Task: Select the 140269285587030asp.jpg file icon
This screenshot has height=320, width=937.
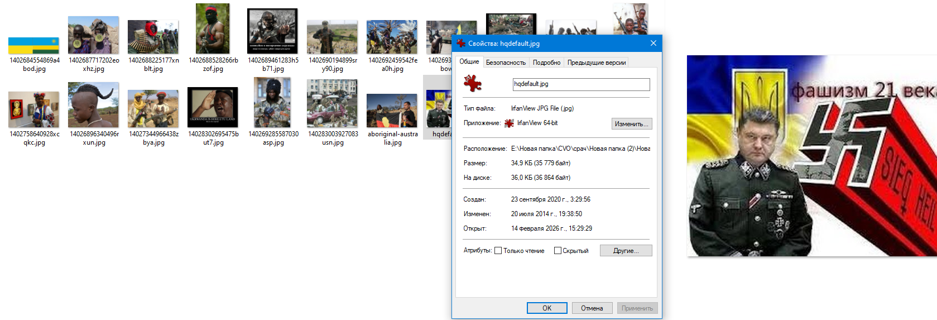Action: pyautogui.click(x=272, y=102)
